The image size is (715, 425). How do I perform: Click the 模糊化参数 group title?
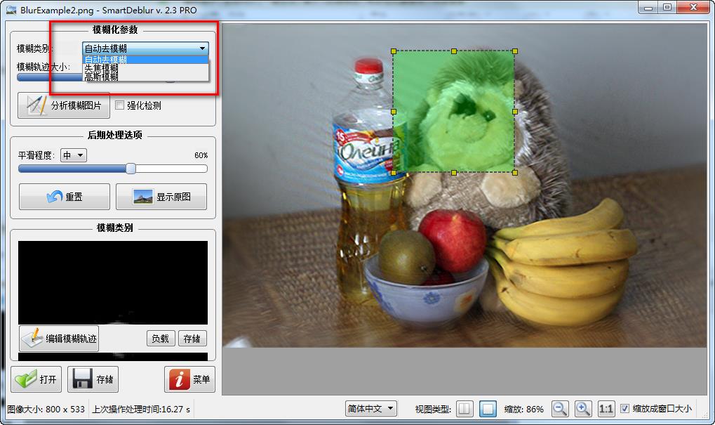click(x=115, y=30)
